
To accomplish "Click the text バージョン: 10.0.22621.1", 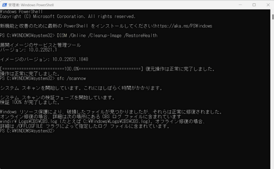I will tap(28, 50).
